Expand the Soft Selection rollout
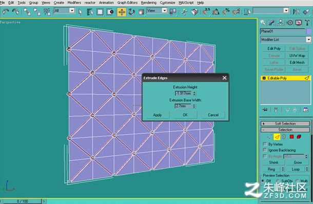Screen dimensions: 313x204 point(285,123)
